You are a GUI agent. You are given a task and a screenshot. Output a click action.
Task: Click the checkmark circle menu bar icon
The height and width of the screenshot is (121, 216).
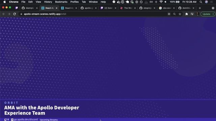click(x=114, y=2)
